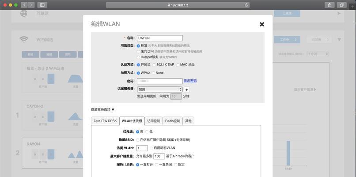Click the 新建 button in background page
Viewport: 356px width, 177px height.
click(x=30, y=54)
